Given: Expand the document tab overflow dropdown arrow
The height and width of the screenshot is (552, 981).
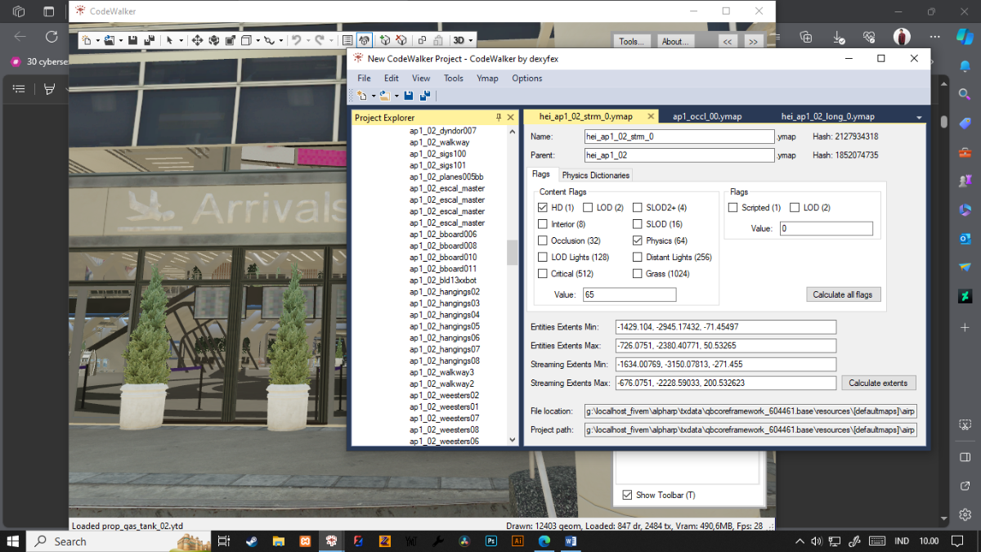Looking at the screenshot, I should click(x=919, y=117).
